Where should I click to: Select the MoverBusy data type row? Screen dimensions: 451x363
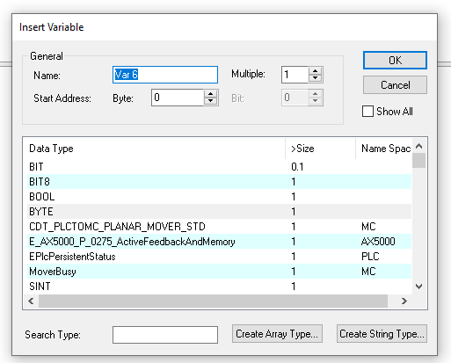219,272
